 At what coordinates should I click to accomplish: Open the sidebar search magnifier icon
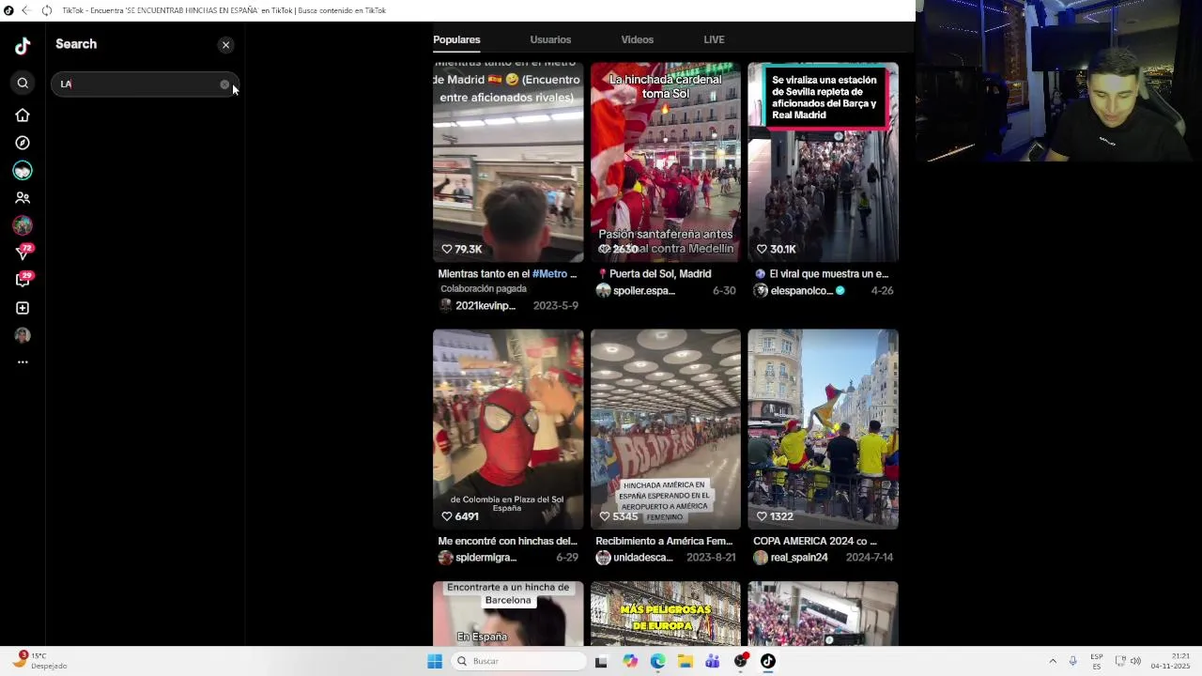(x=23, y=84)
